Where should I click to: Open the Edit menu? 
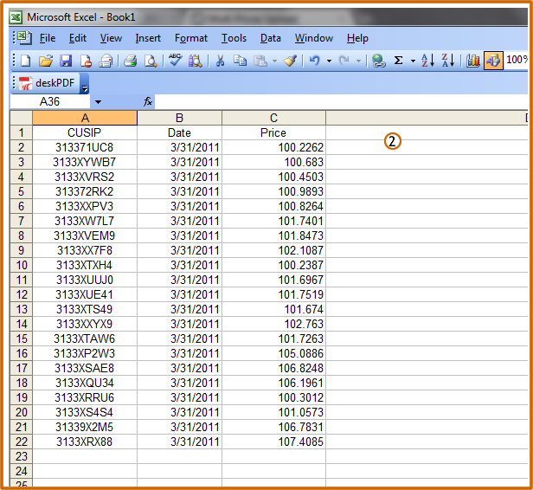point(78,38)
